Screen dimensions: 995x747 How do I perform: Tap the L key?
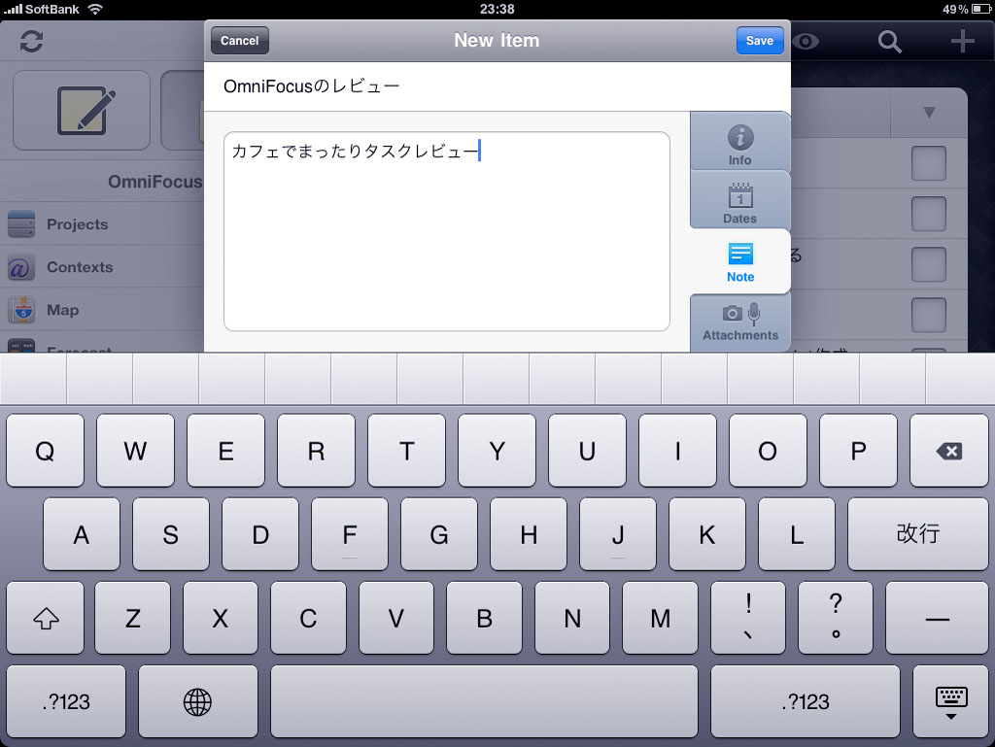797,534
